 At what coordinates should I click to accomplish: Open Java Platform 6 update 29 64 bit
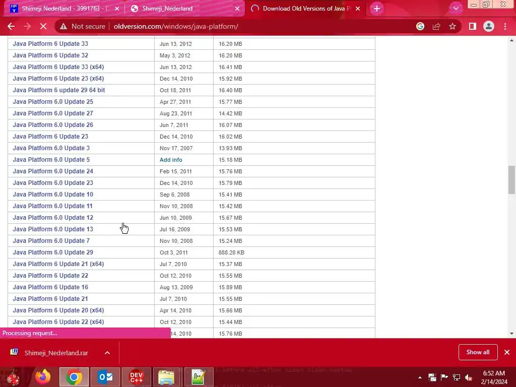coord(58,90)
